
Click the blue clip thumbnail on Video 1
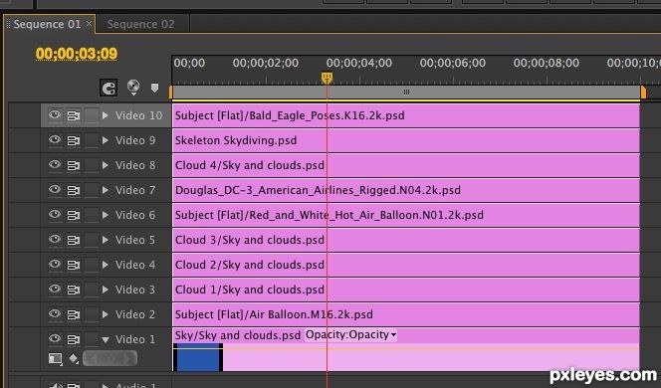(x=198, y=357)
